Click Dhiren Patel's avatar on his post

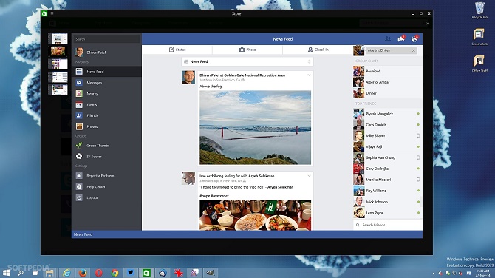(188, 78)
